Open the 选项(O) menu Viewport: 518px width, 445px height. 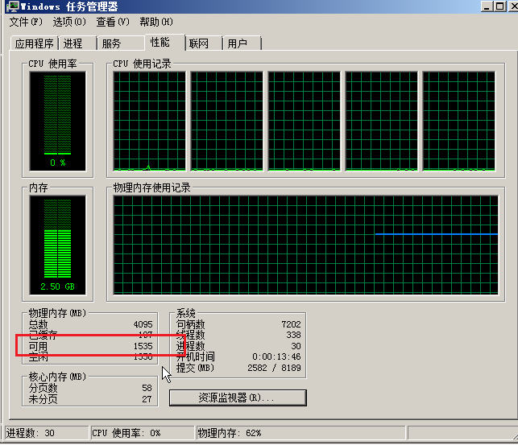[69, 22]
